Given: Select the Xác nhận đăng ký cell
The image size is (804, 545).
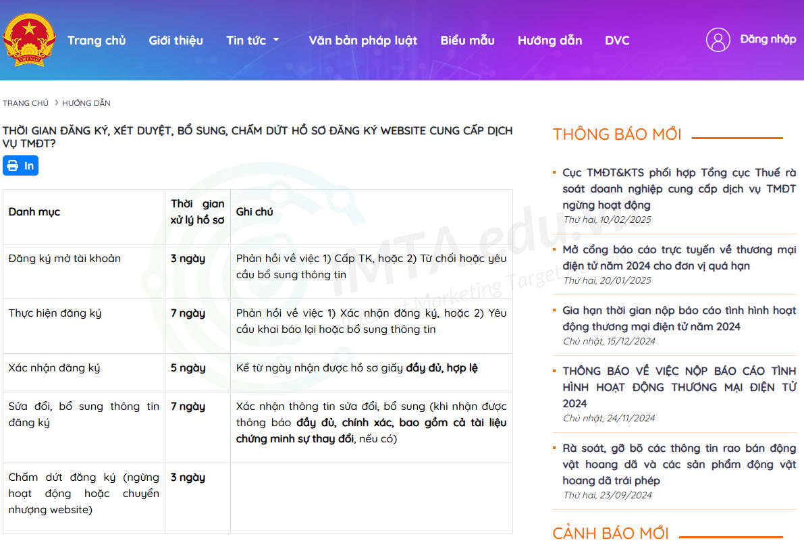Looking at the screenshot, I should (x=84, y=373).
